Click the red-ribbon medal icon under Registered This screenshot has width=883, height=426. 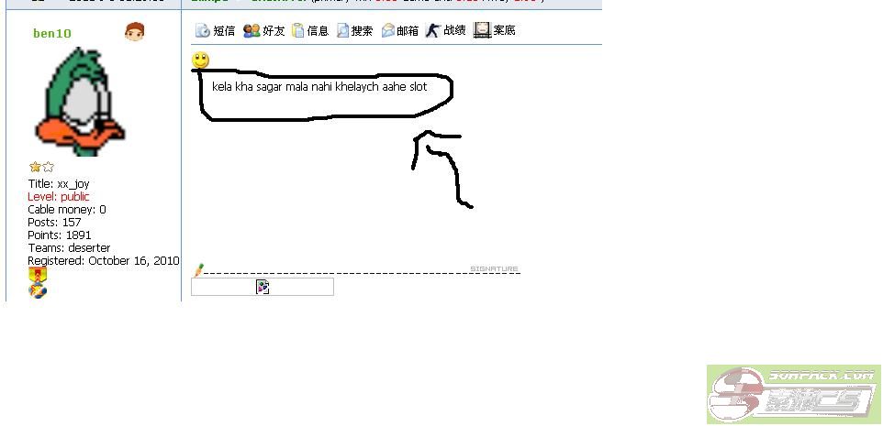38,275
